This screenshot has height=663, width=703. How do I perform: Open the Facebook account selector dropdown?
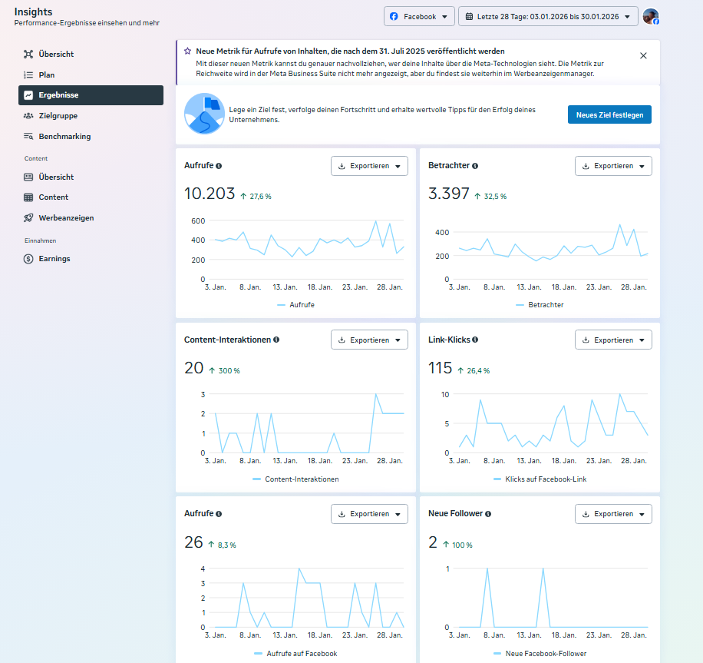click(419, 15)
